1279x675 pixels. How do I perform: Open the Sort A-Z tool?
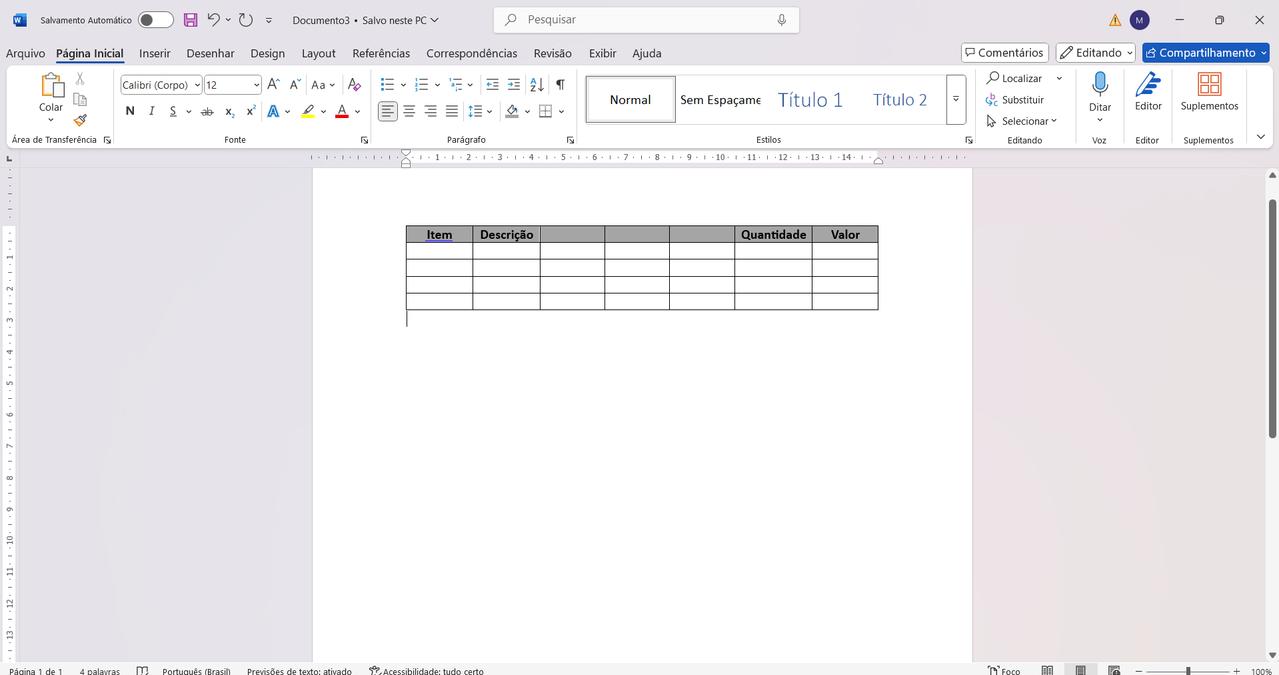537,85
